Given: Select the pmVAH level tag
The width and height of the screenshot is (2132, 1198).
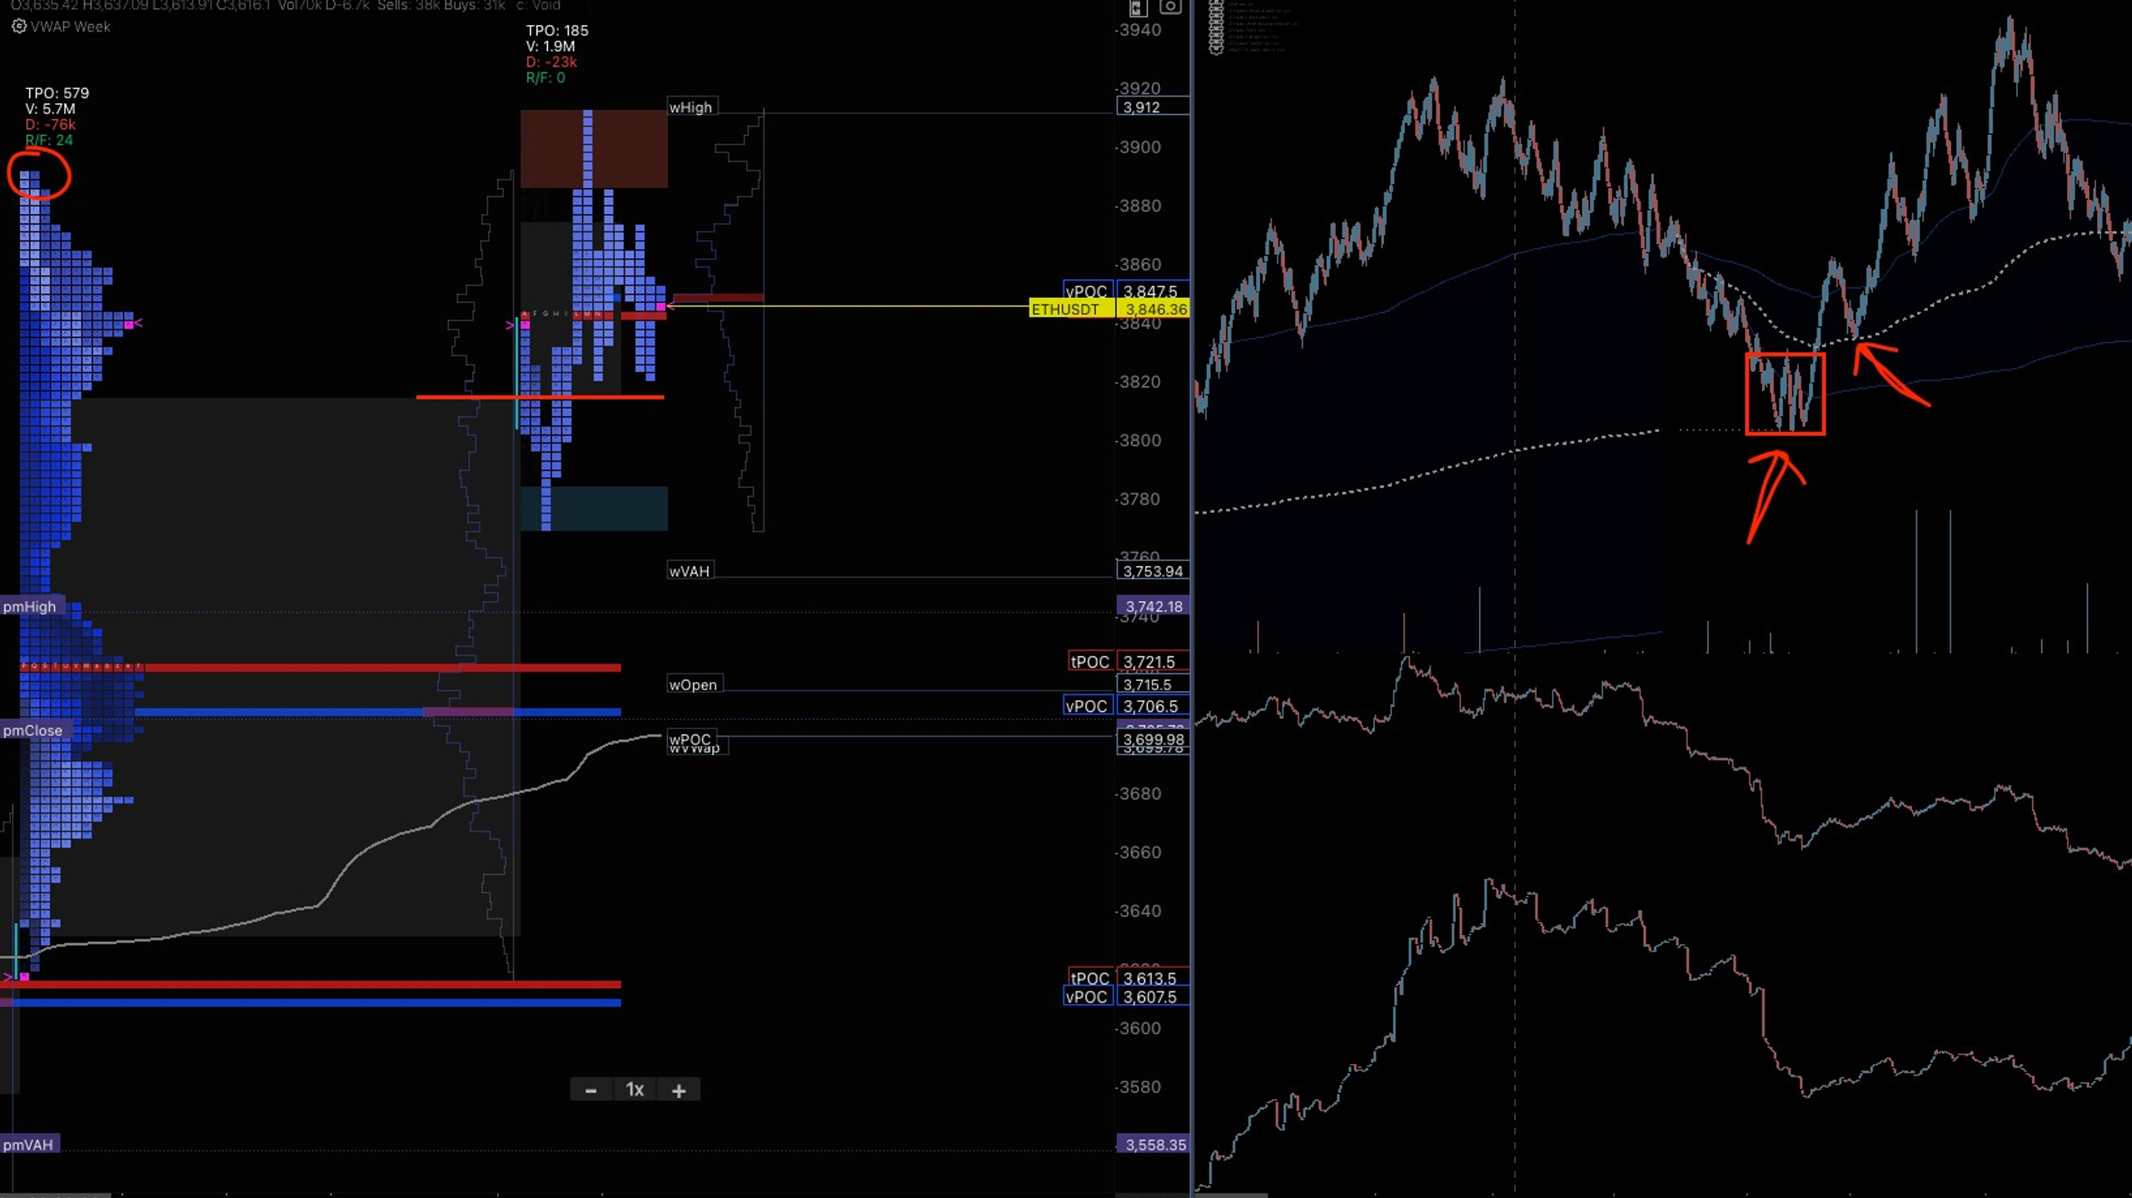Looking at the screenshot, I should (28, 1145).
